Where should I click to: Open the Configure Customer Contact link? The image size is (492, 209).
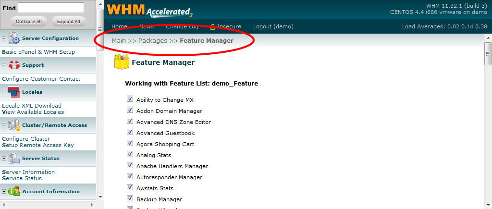point(41,79)
